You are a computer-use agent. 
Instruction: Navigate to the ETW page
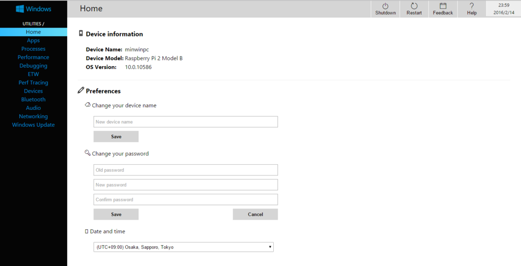click(x=33, y=74)
